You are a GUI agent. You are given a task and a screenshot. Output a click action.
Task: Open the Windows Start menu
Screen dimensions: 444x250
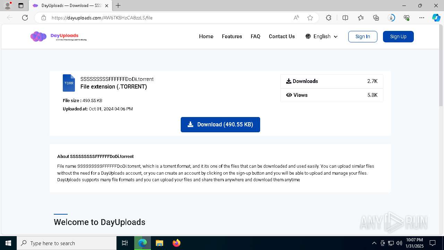(8, 243)
